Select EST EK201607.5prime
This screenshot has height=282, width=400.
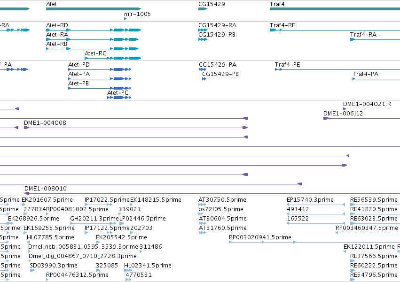(x=24, y=205)
